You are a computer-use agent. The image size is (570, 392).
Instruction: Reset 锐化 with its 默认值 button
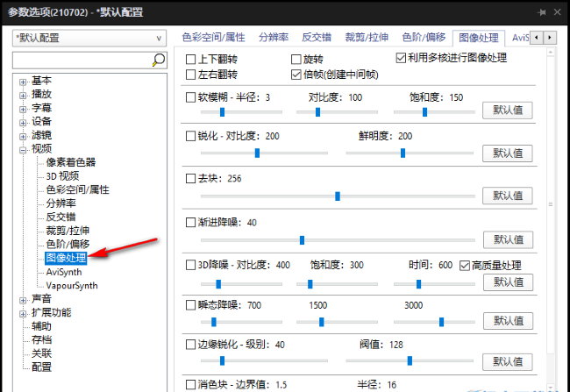pyautogui.click(x=507, y=153)
